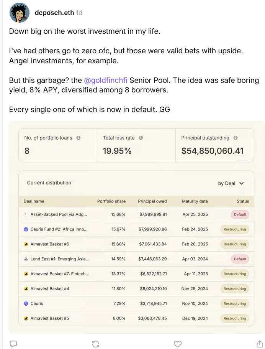Image resolution: width=265 pixels, height=349 pixels.
Task: Click the Maturity date column header
Action: tap(195, 201)
